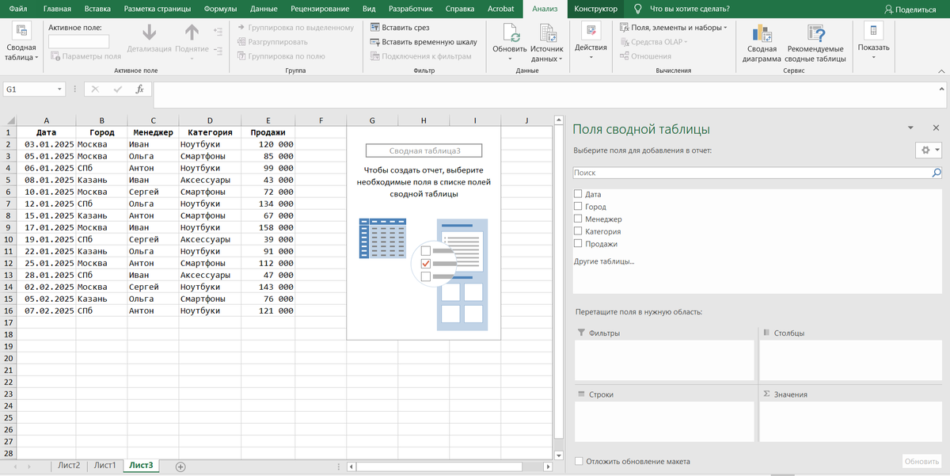Switch to the Конструктор ribbon tab

595,9
